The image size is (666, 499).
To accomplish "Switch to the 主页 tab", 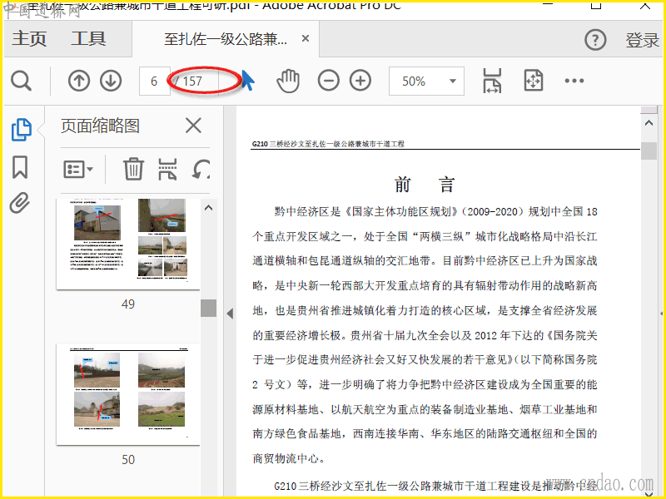I will (29, 38).
